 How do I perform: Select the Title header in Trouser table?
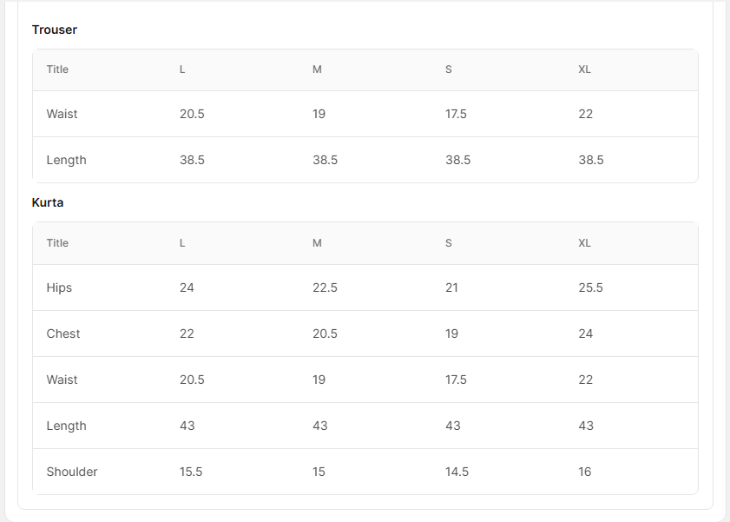(57, 69)
